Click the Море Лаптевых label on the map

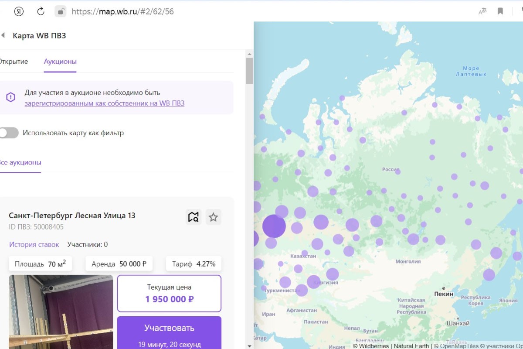click(x=471, y=71)
